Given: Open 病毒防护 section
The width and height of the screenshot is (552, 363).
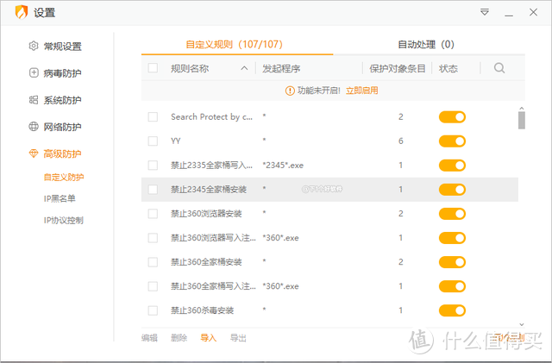Looking at the screenshot, I should pos(62,73).
